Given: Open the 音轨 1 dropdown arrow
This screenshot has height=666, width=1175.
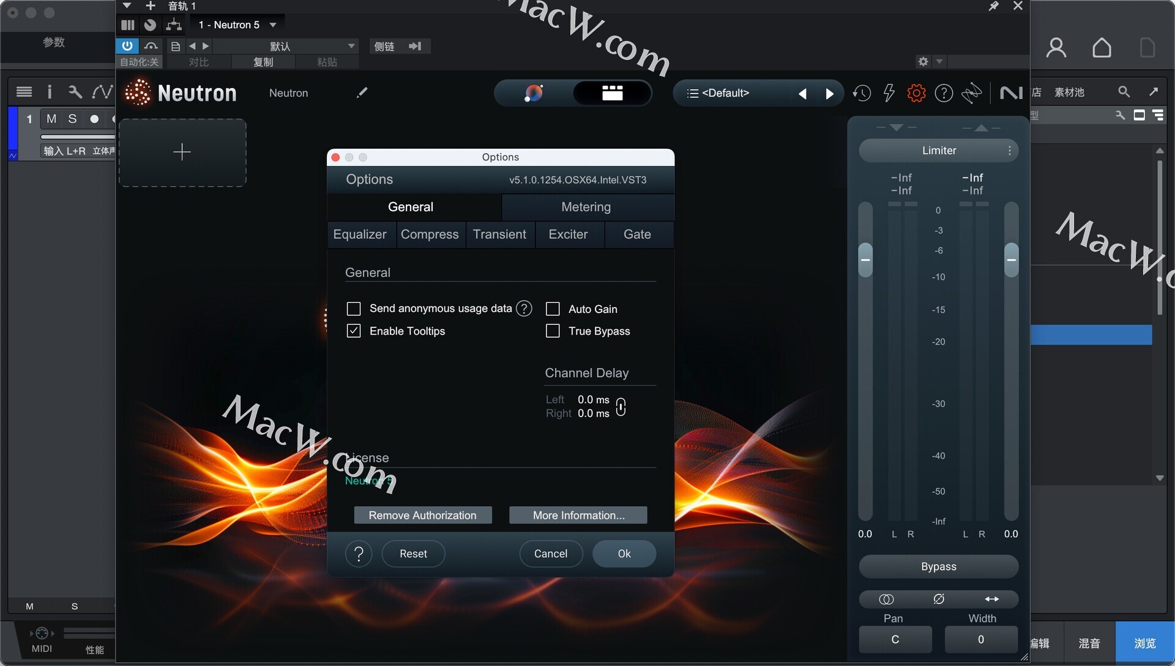Looking at the screenshot, I should tap(127, 6).
